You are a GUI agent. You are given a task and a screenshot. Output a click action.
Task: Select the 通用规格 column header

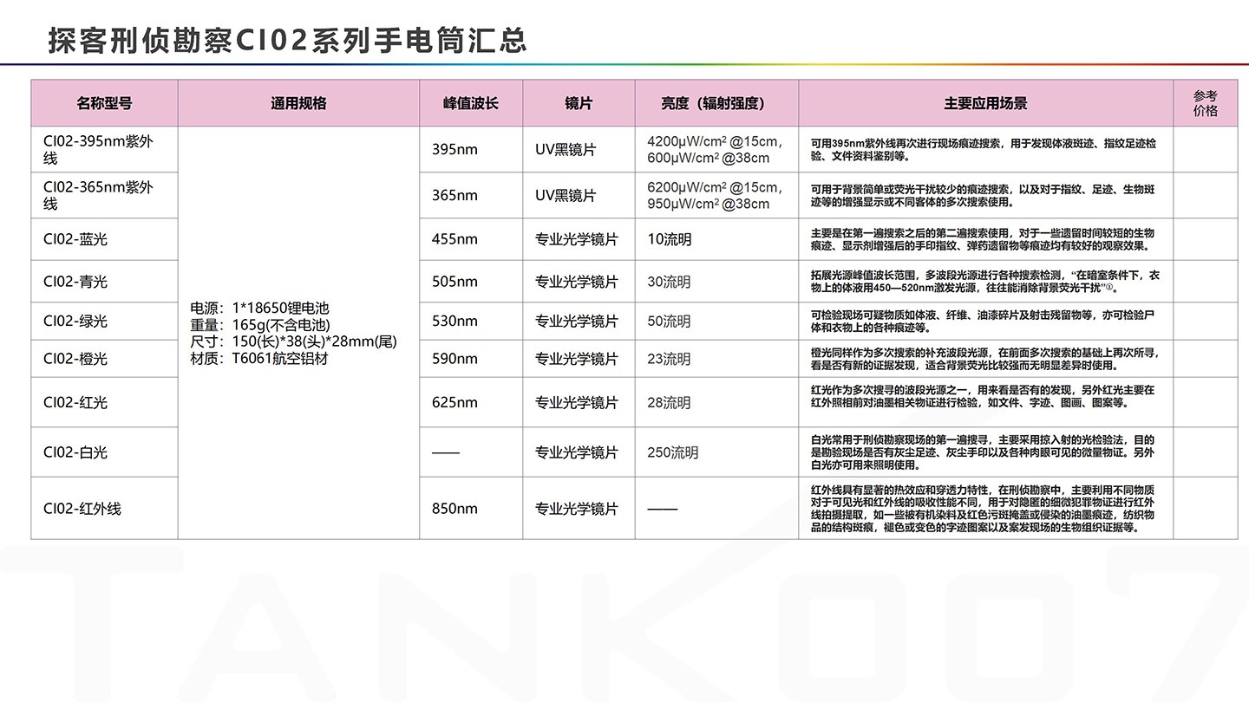point(298,102)
